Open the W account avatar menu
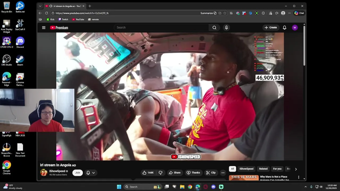Image resolution: width=340 pixels, height=191 pixels. [x=295, y=28]
